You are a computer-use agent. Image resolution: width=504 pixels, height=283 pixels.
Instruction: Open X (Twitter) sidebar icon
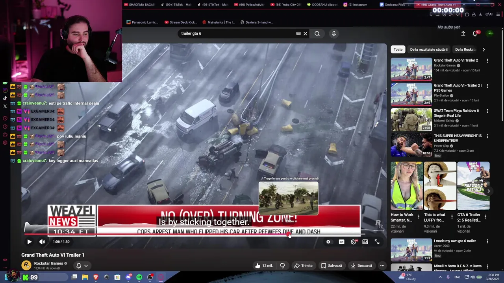coord(5,106)
